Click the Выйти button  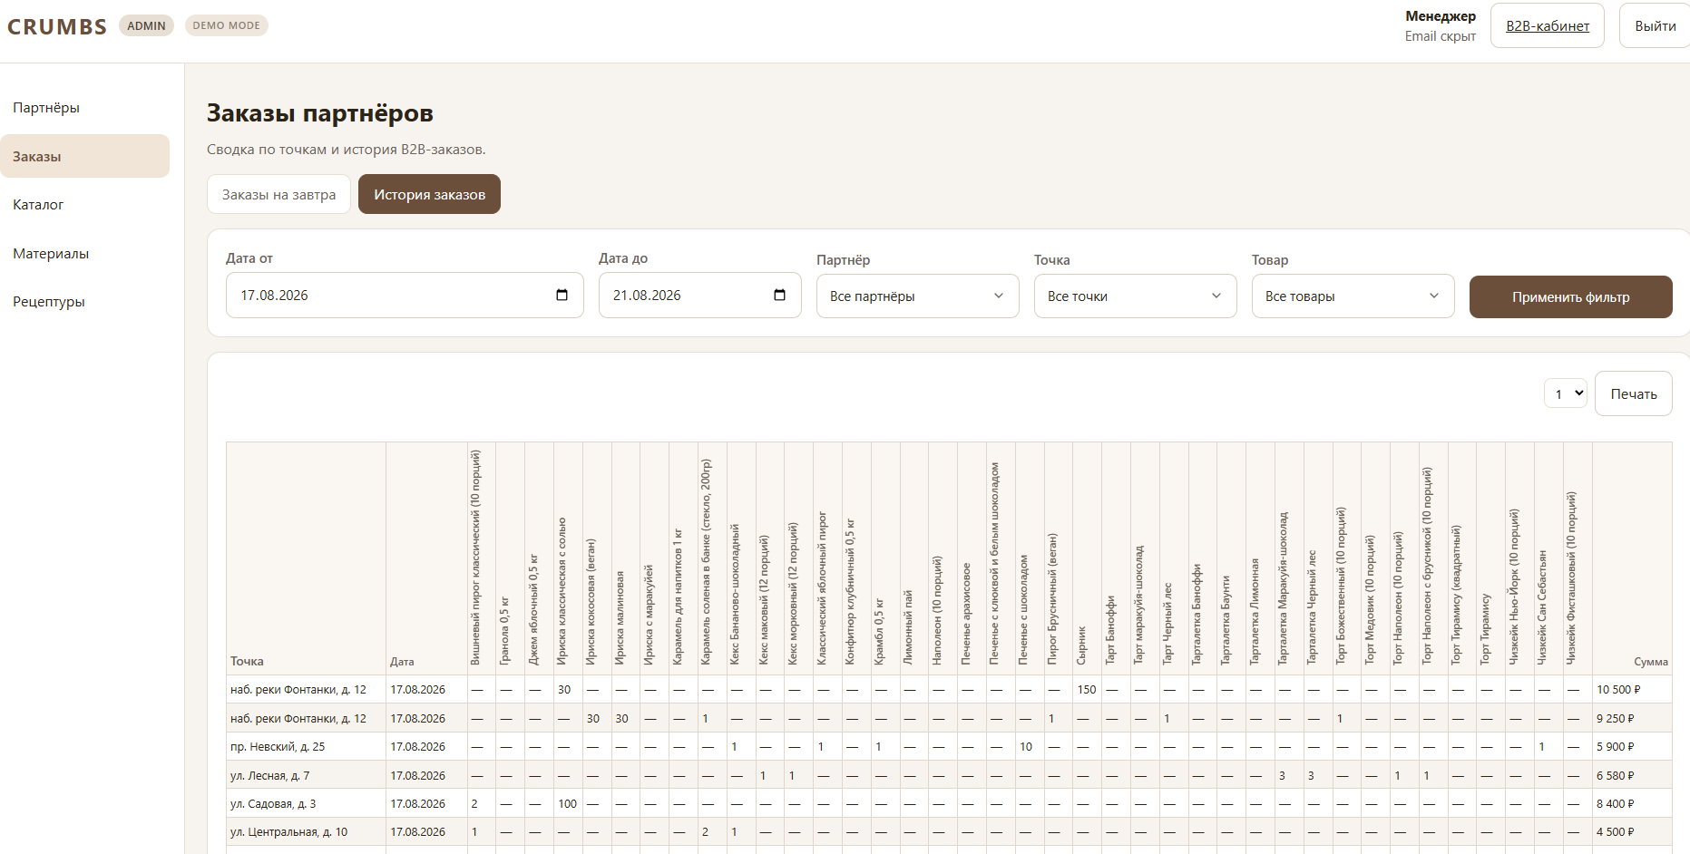(1655, 26)
